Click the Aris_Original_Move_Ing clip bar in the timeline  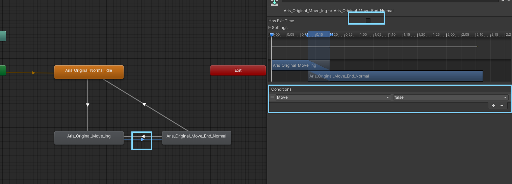295,65
